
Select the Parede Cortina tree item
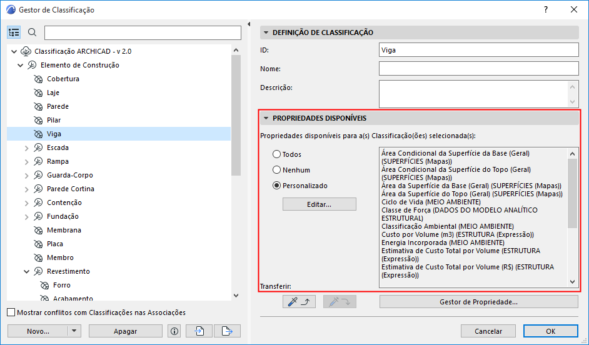click(71, 189)
